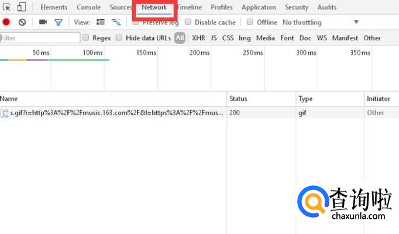Open the Elements tab
This screenshot has height=234, width=399.
pyautogui.click(x=54, y=8)
